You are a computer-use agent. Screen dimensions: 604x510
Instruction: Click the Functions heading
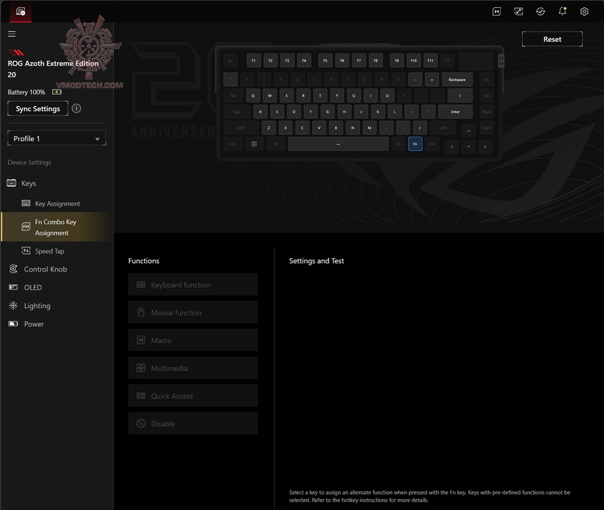[x=144, y=260]
